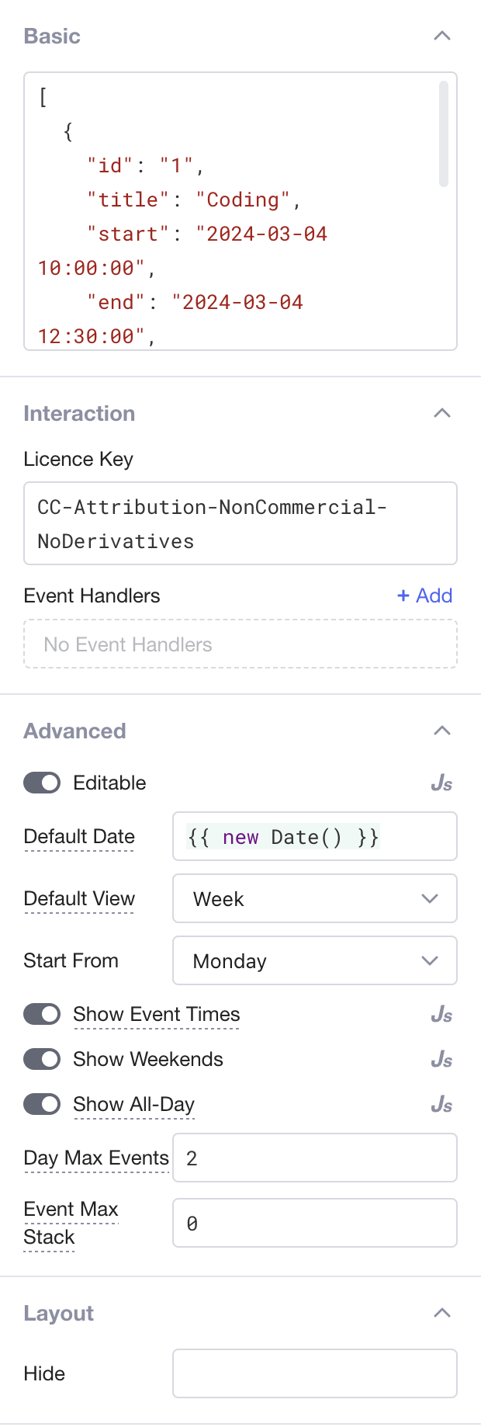481x1427 pixels.
Task: Click the Day Max Events field
Action: pyautogui.click(x=314, y=1158)
